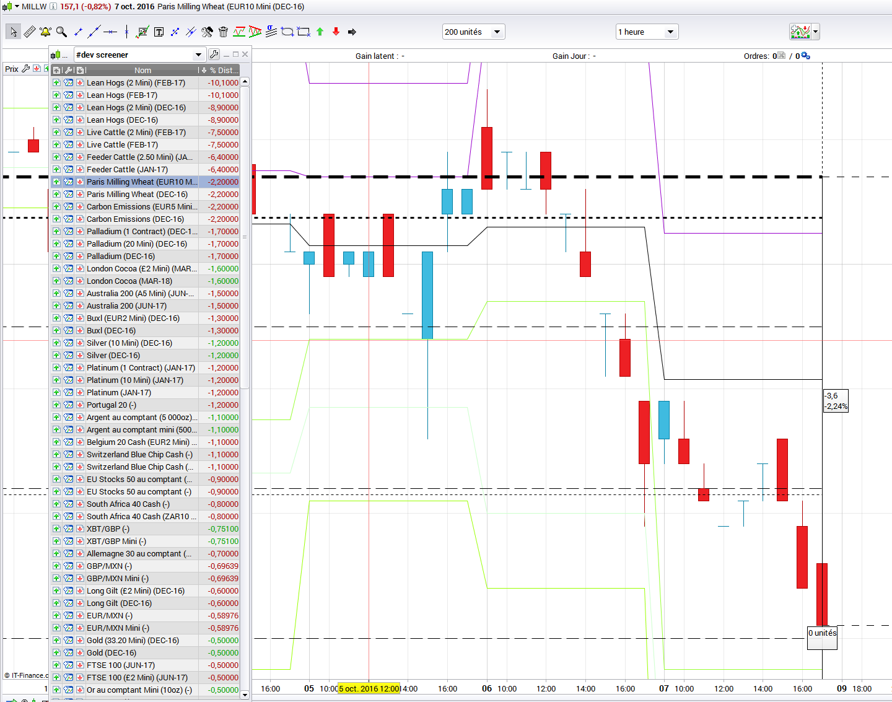The height and width of the screenshot is (702, 892).
Task: Click the 0 unités position label
Action: [x=822, y=638]
